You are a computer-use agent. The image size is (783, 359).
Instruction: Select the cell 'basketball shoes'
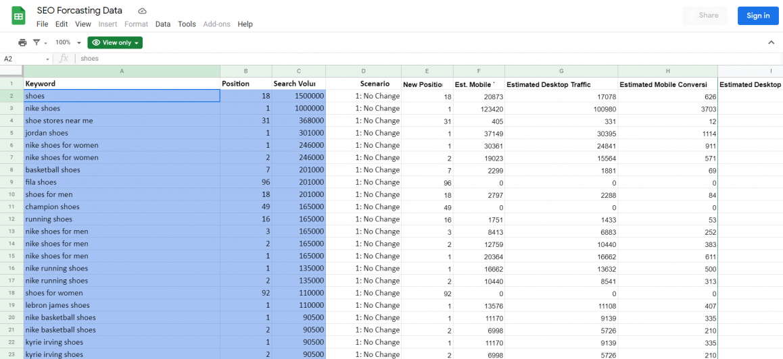pyautogui.click(x=122, y=170)
